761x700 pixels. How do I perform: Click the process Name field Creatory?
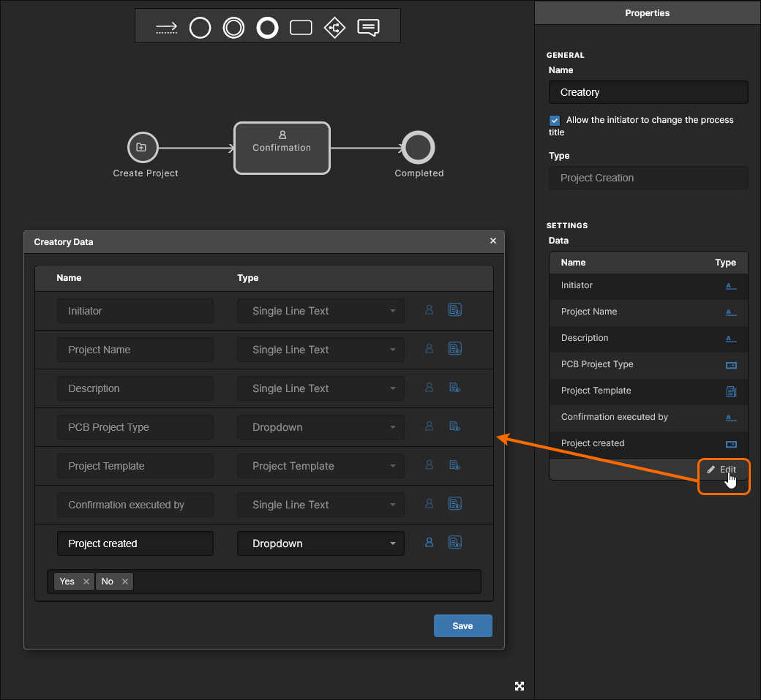click(648, 92)
